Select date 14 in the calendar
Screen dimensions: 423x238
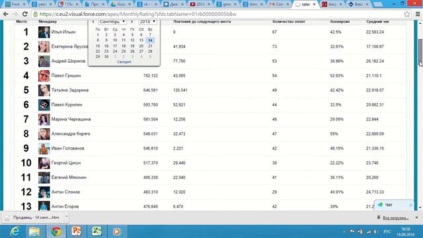(x=150, y=40)
